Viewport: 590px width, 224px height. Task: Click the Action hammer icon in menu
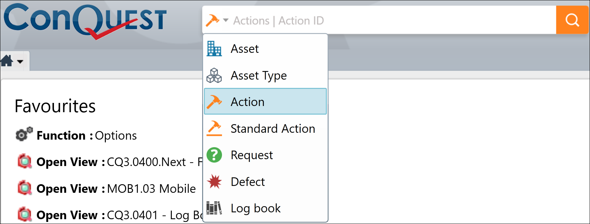click(214, 102)
